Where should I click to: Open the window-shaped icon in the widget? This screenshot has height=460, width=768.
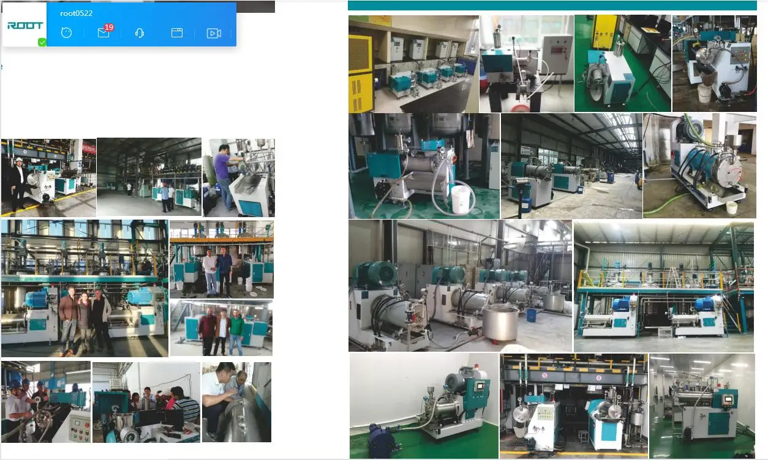point(177,33)
